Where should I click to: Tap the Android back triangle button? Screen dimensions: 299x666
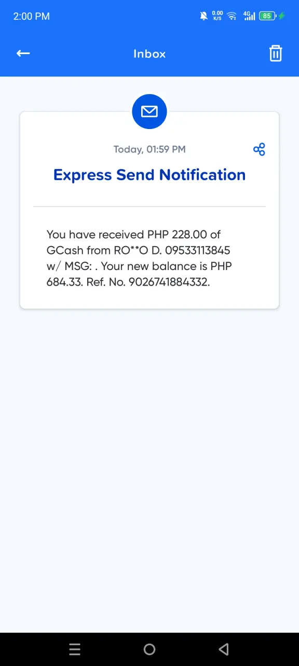[x=224, y=649]
